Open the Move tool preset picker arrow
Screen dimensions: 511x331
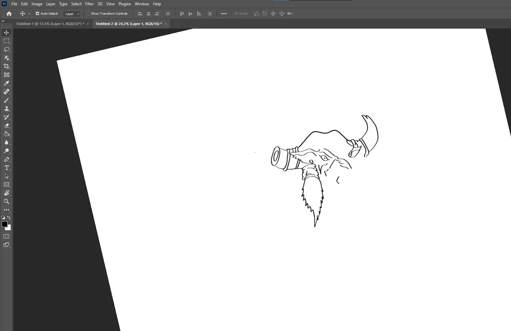29,14
